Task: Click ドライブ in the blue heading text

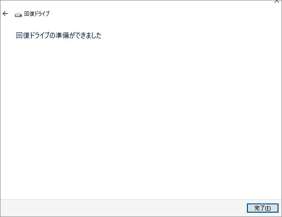Action: tap(39, 35)
